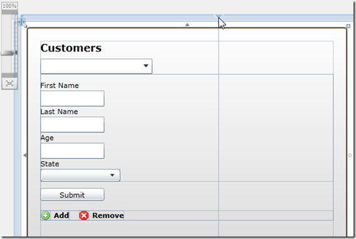The image size is (356, 239).
Task: Select the State label
Action: click(x=50, y=164)
